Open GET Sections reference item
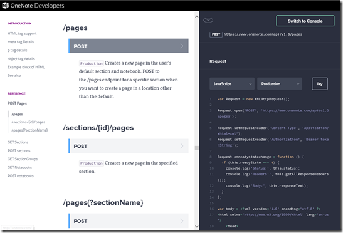Screen dimensions: 343x233 [18, 142]
